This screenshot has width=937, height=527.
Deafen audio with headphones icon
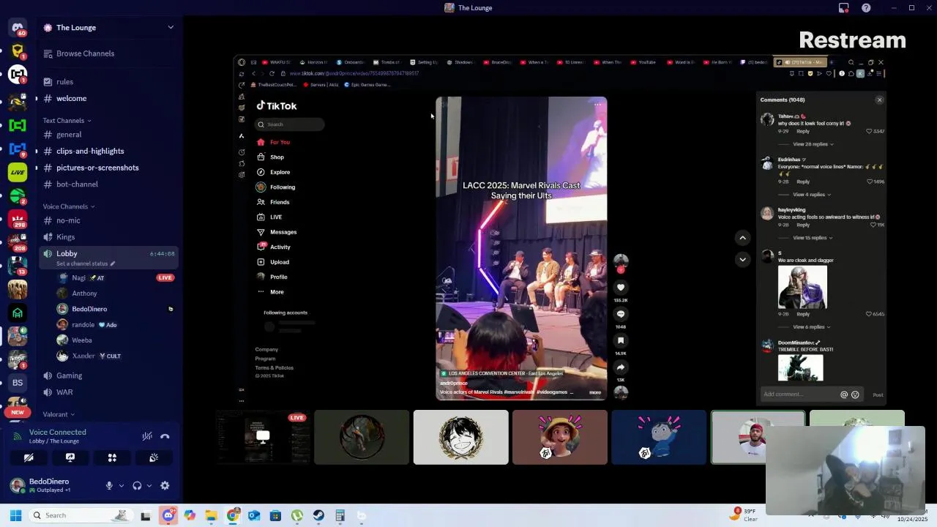click(137, 485)
